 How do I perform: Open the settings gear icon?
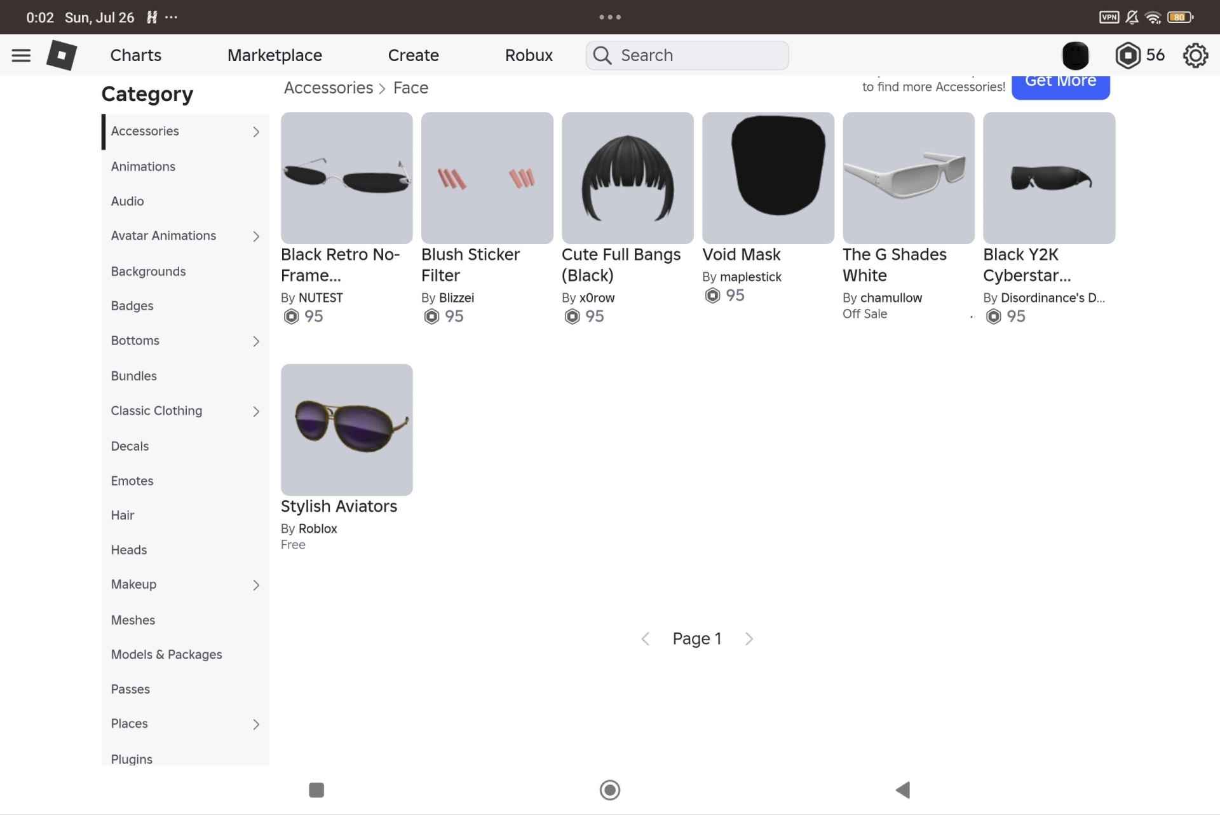pos(1195,55)
